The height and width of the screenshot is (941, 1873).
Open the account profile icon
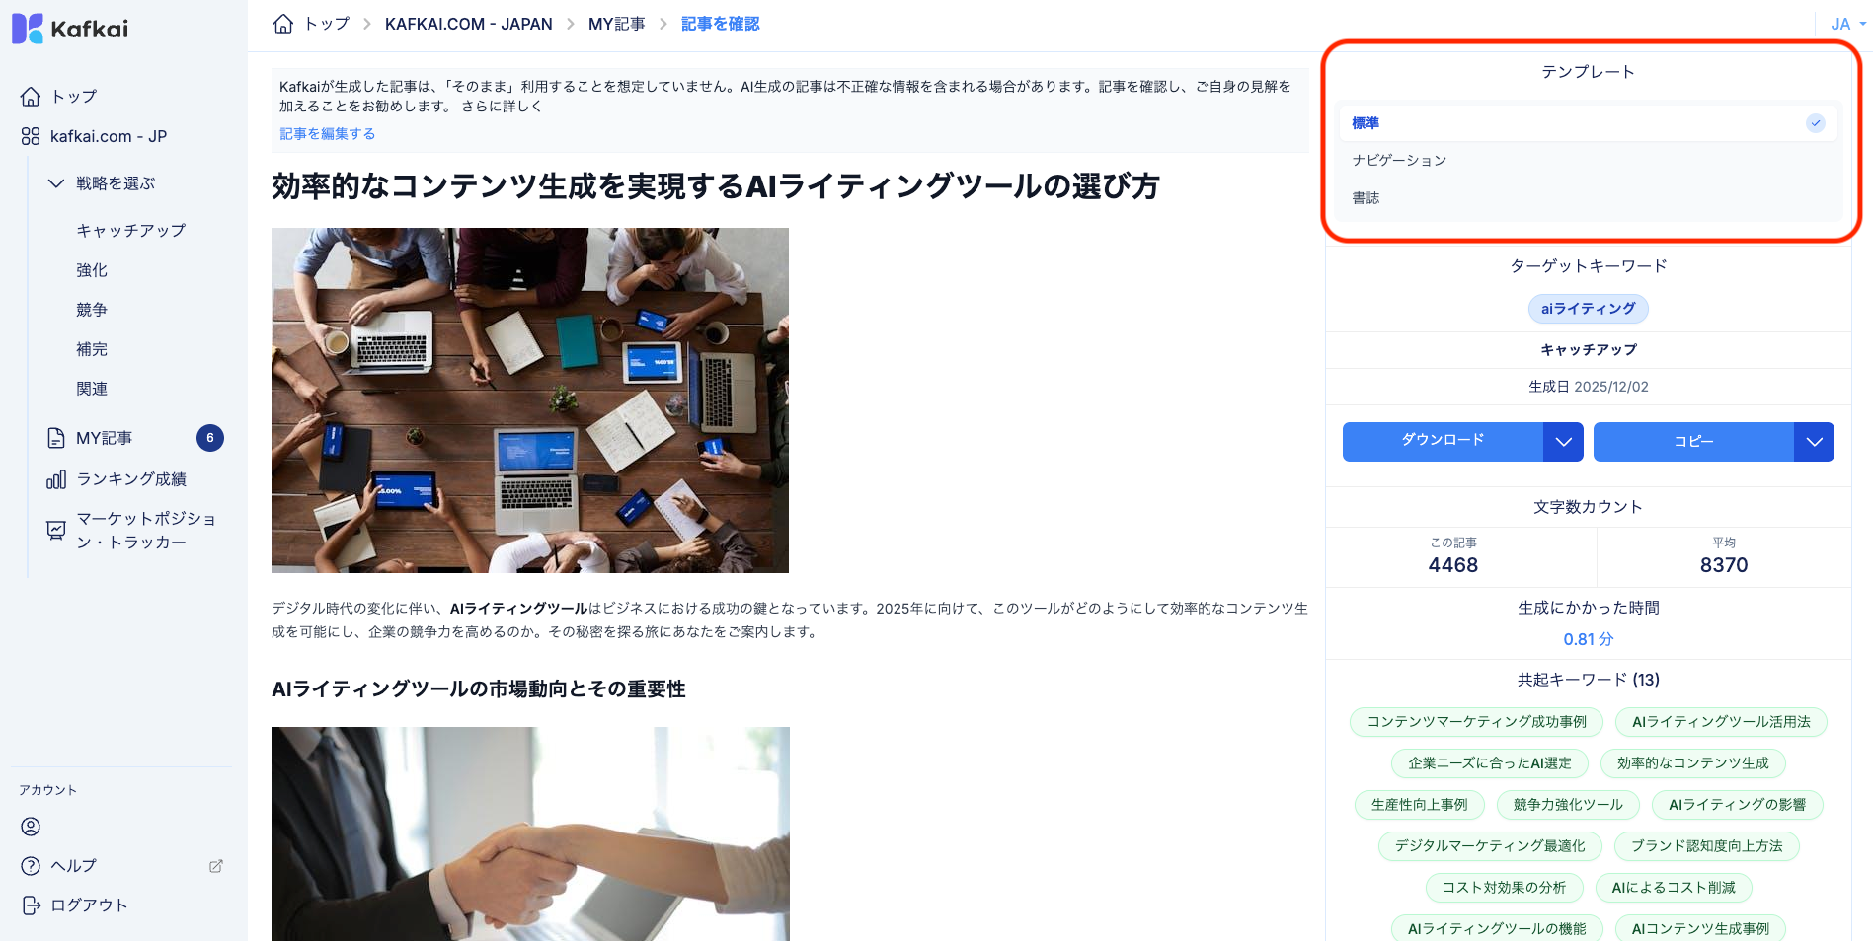pyautogui.click(x=31, y=827)
